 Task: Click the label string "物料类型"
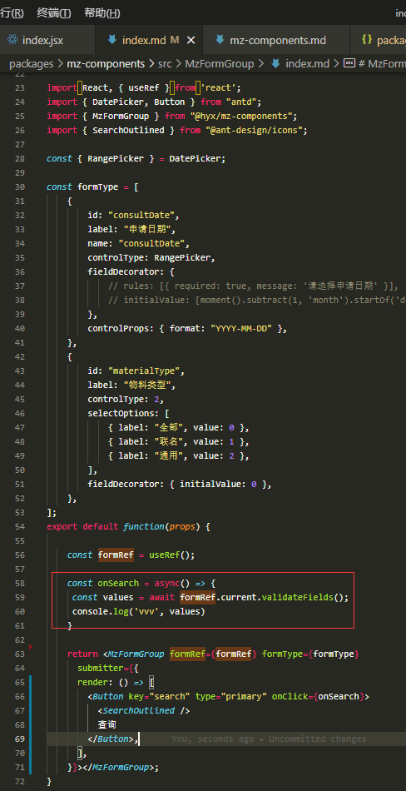(149, 386)
